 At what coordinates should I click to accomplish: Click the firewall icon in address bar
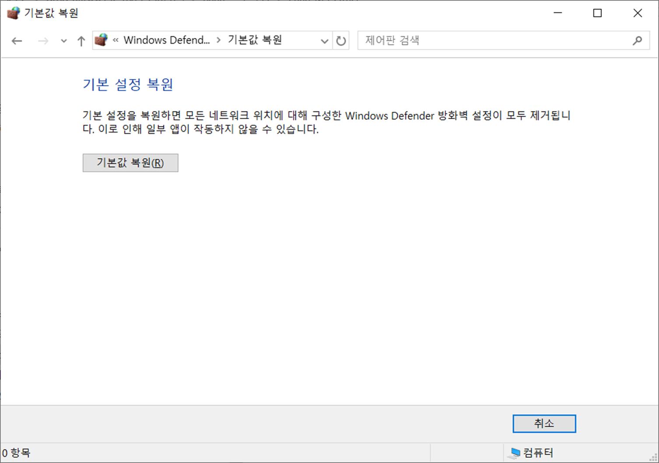(101, 40)
